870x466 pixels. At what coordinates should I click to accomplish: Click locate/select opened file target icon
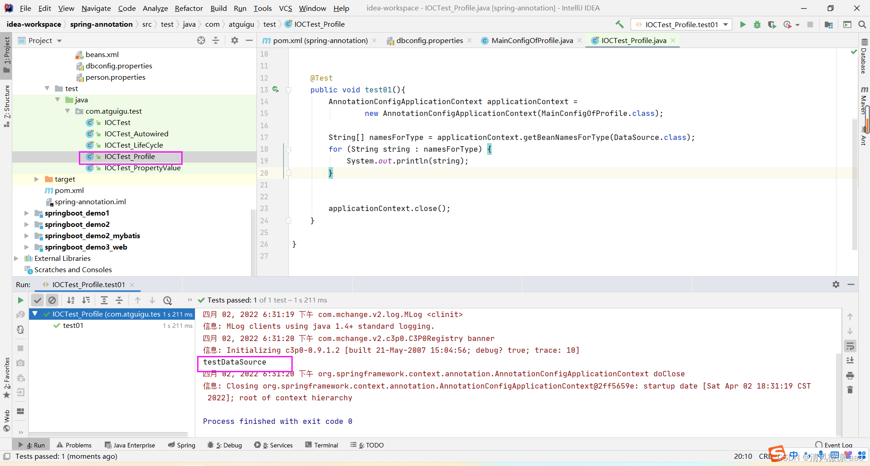pos(201,40)
